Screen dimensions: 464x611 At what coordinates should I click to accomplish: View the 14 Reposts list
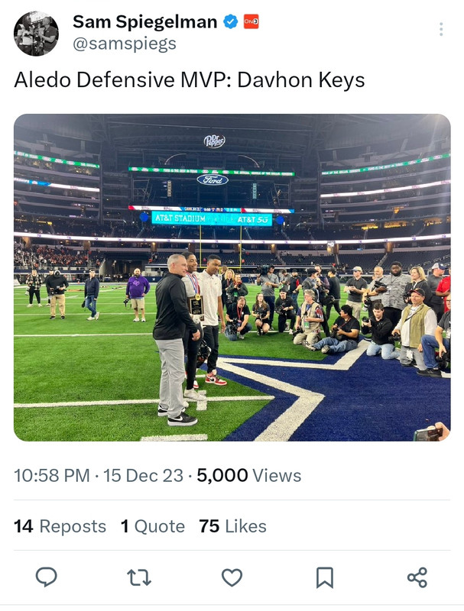(60, 526)
